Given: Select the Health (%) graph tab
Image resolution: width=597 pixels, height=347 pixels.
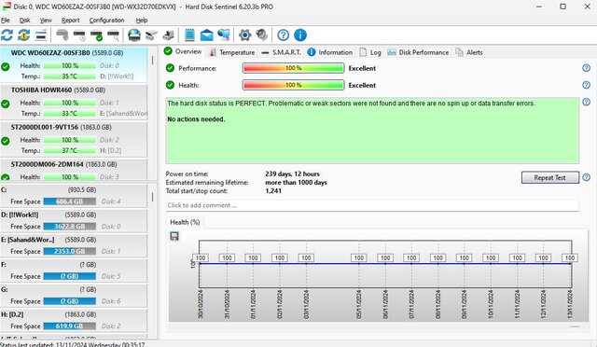Looking at the screenshot, I should [x=185, y=222].
